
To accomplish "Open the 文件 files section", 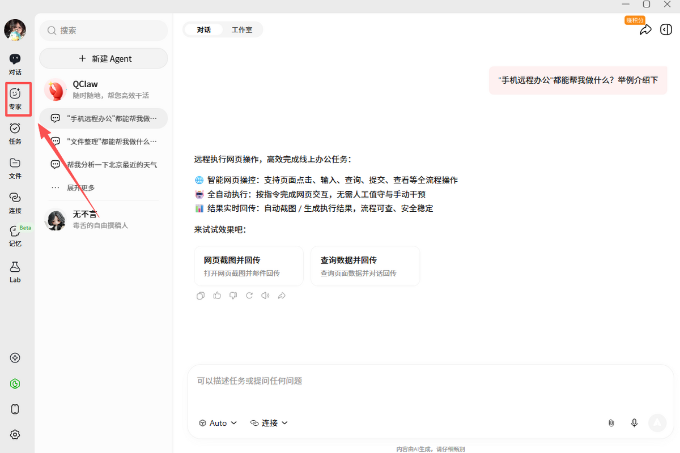I will [x=15, y=168].
